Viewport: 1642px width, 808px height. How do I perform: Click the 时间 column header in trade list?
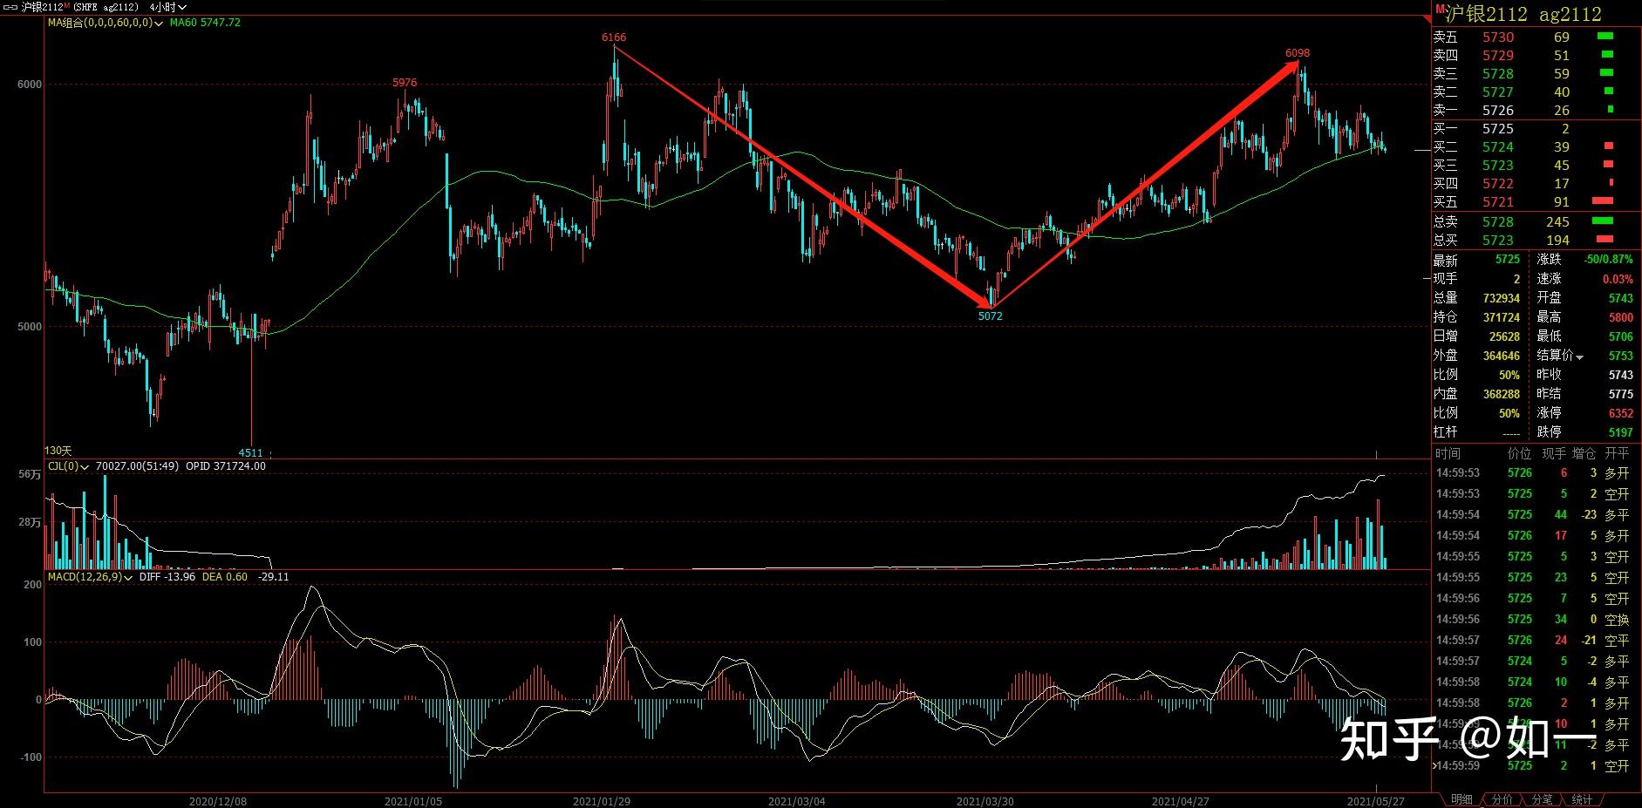pyautogui.click(x=1448, y=453)
